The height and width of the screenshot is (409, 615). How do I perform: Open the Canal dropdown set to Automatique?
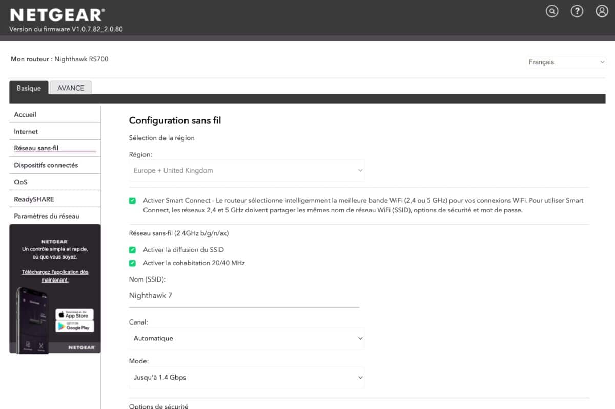247,338
